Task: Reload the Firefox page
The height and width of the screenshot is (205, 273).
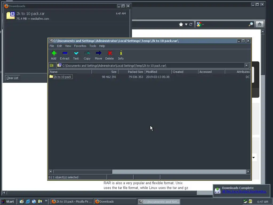Action: 191,24
